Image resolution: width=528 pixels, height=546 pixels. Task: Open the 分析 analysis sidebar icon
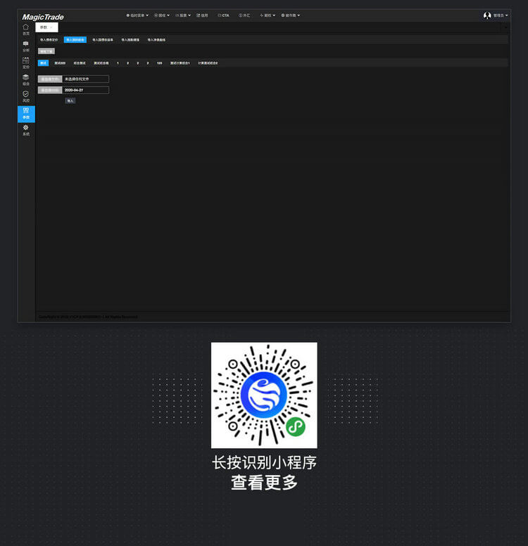[26, 46]
